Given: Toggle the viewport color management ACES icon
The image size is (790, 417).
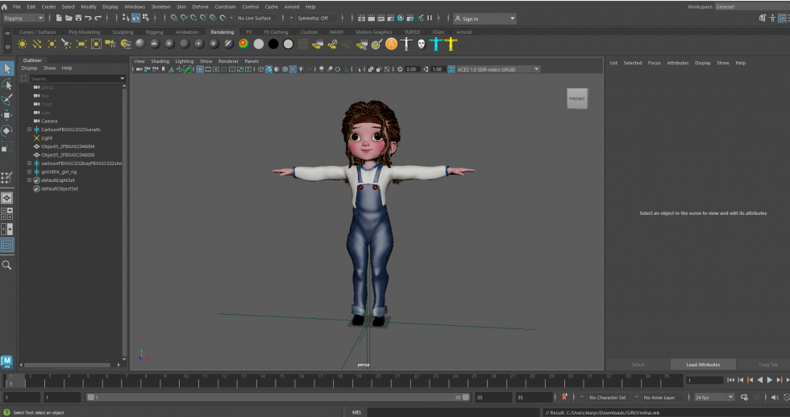Looking at the screenshot, I should [x=451, y=69].
